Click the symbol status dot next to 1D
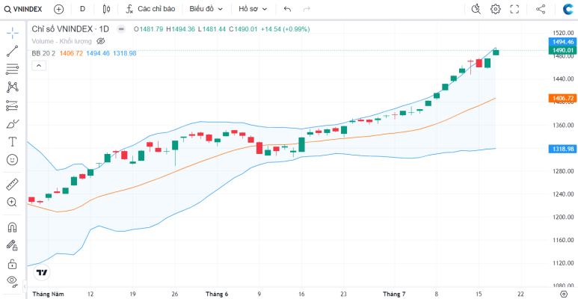The width and height of the screenshot is (578, 299). 120,29
